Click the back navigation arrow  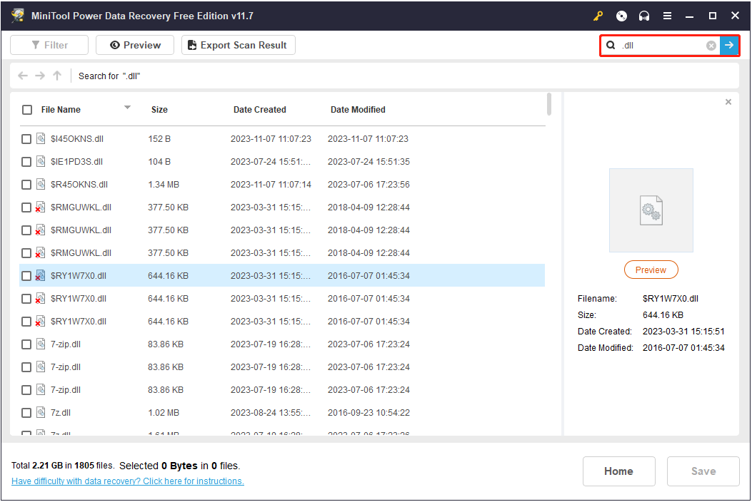point(22,76)
